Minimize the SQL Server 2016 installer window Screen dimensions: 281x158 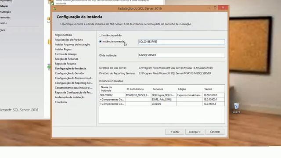(x=209, y=8)
